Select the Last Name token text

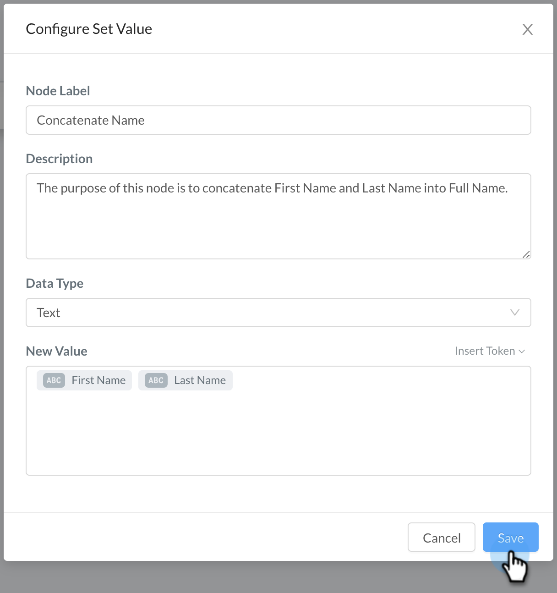(200, 380)
